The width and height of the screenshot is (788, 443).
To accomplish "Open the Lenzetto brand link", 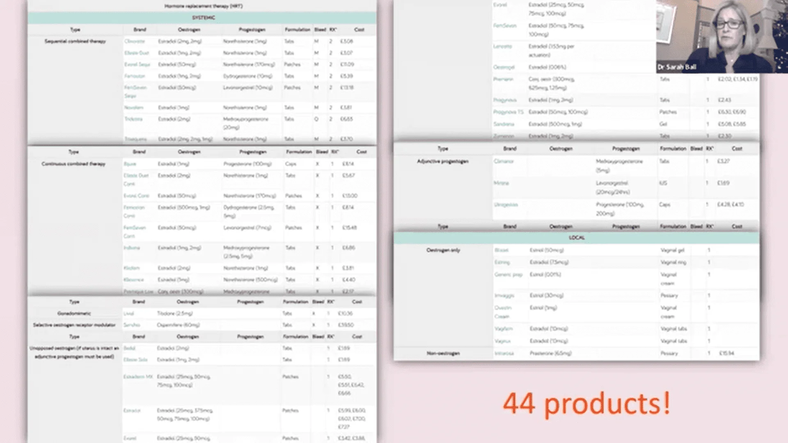I will (x=503, y=46).
